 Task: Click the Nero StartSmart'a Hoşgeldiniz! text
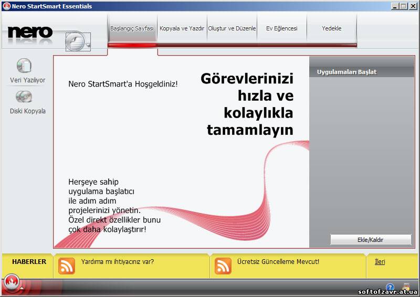point(123,84)
